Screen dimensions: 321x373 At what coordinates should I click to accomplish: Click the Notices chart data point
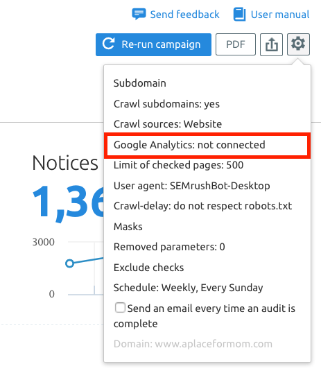70,263
